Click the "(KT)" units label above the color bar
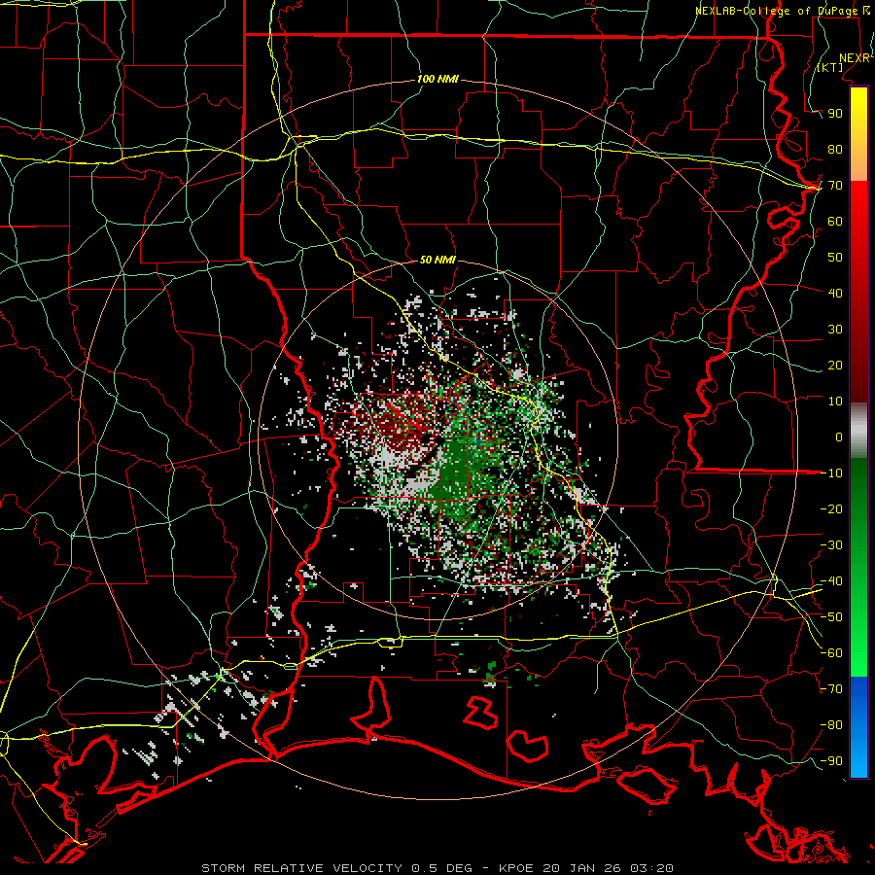Screen dimensions: 875x875 click(830, 67)
